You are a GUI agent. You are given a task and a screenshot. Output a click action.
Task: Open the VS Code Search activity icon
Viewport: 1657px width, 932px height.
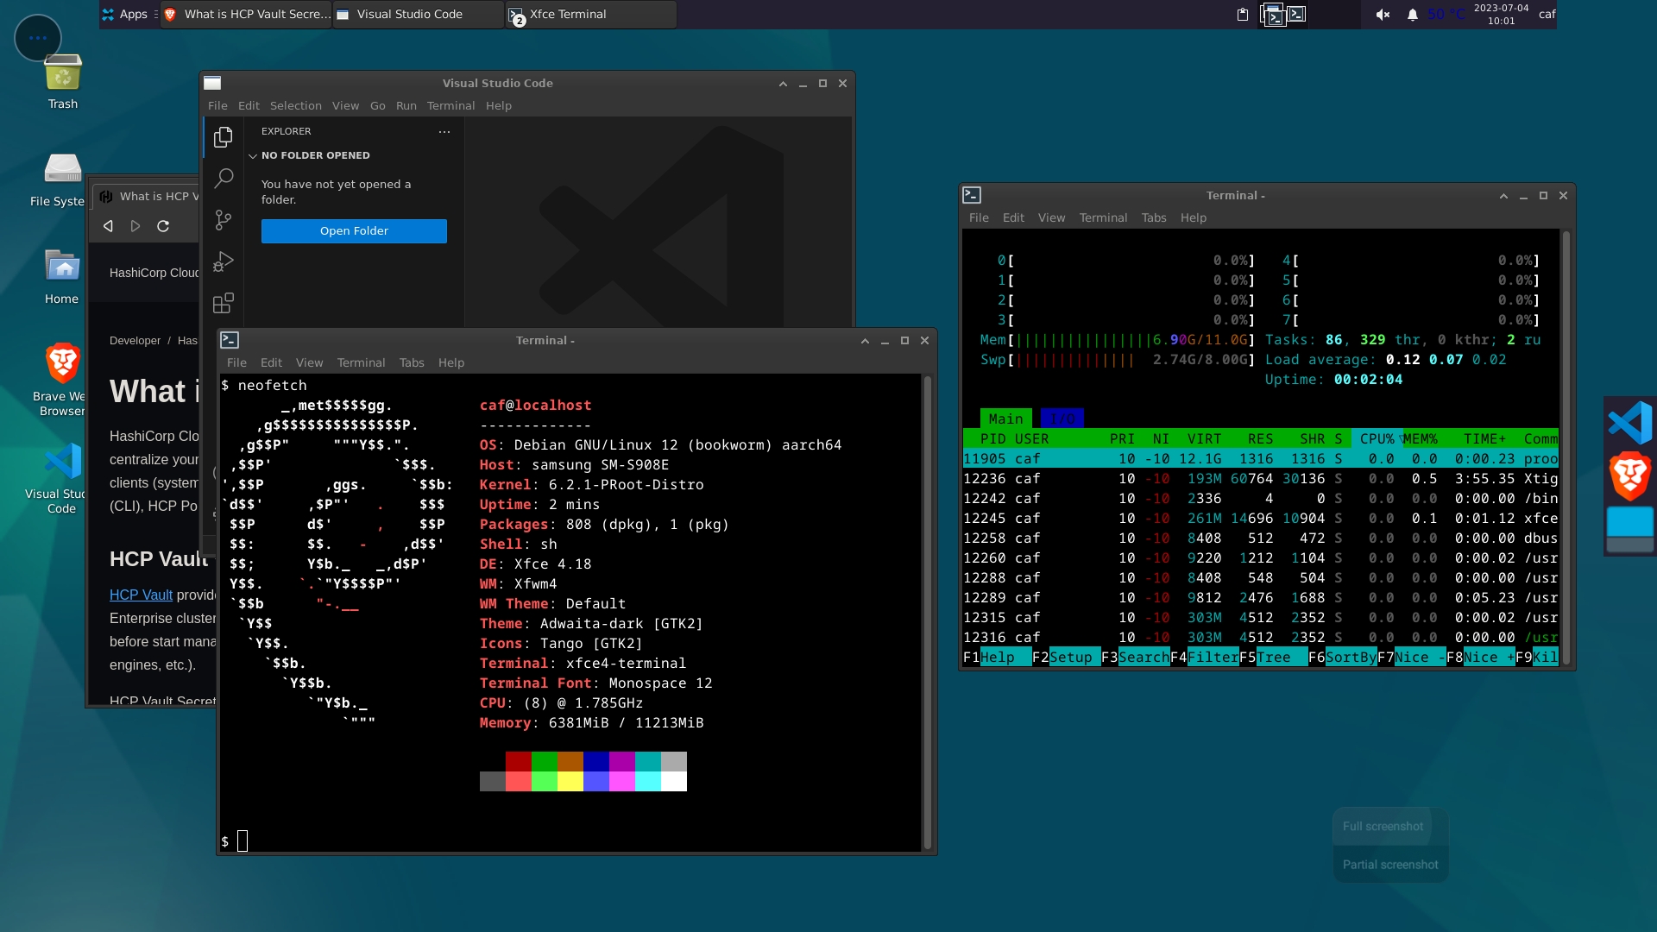pos(224,178)
